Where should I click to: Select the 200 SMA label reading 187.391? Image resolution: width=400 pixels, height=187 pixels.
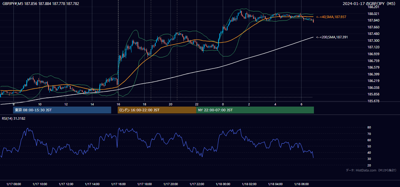(x=332, y=37)
